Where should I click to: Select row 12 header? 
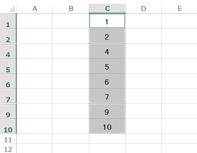click(x=8, y=148)
